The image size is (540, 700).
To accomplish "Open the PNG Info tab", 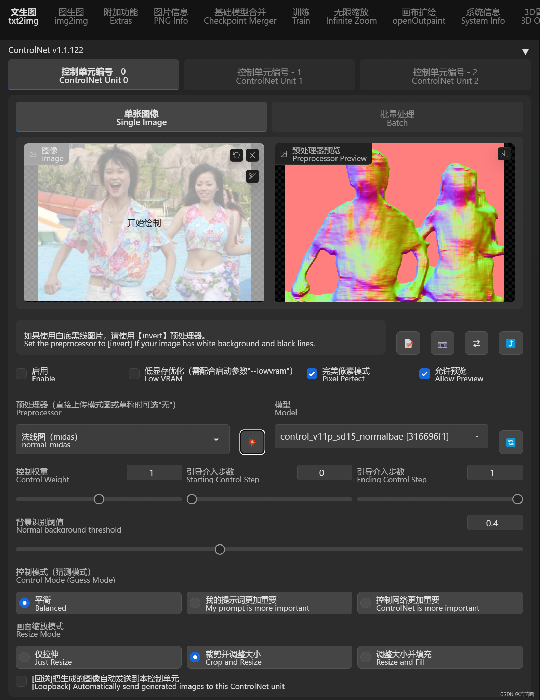I will (171, 16).
